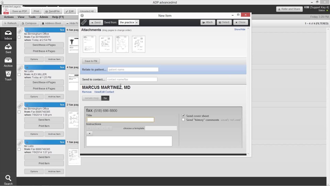Click Edit in selection toolbar
Image resolution: width=330 pixels, height=186 pixels.
tap(69, 11)
